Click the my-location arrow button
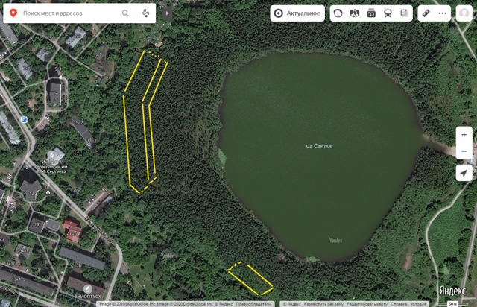The image size is (477, 307). pyautogui.click(x=464, y=173)
